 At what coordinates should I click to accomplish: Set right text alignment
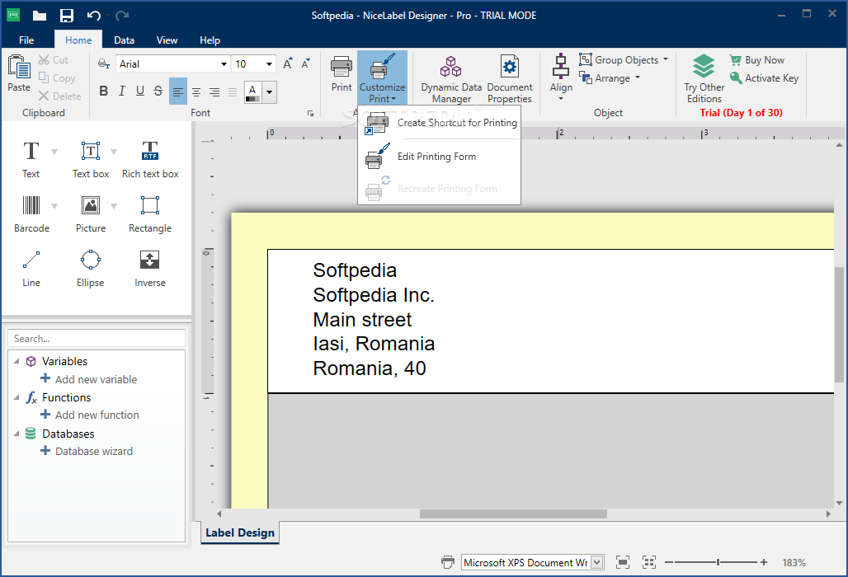tap(214, 91)
